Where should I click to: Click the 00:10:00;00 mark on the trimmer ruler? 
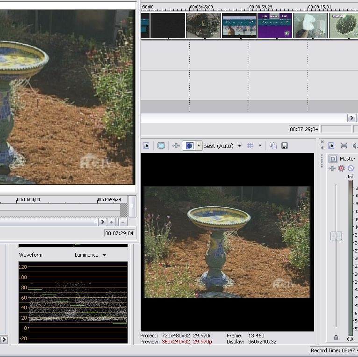point(29,200)
